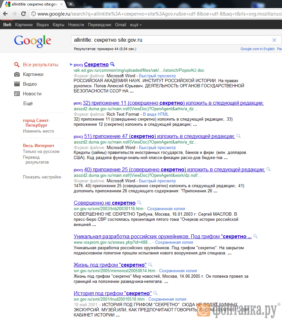The image size is (282, 321).
Task: Close the allintitle search tab
Action: click(61, 4)
